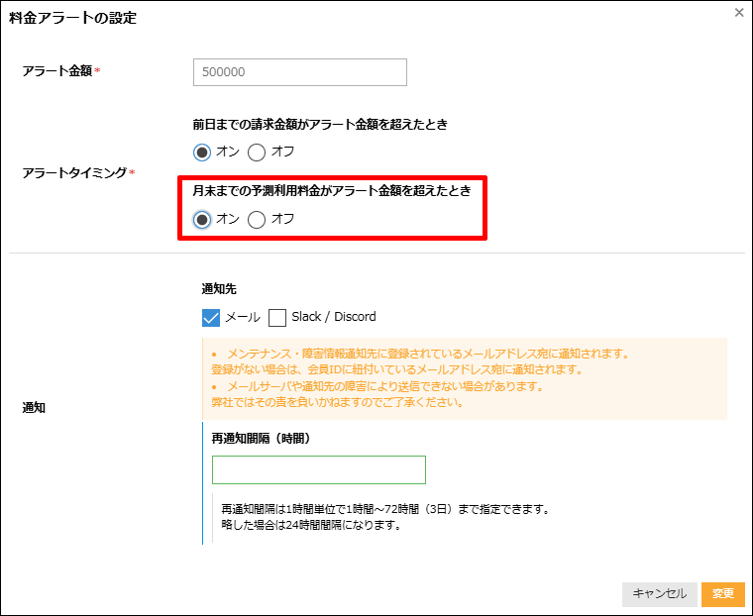The height and width of the screenshot is (616, 753).
Task: Click the 通知先 heading
Action: (219, 288)
